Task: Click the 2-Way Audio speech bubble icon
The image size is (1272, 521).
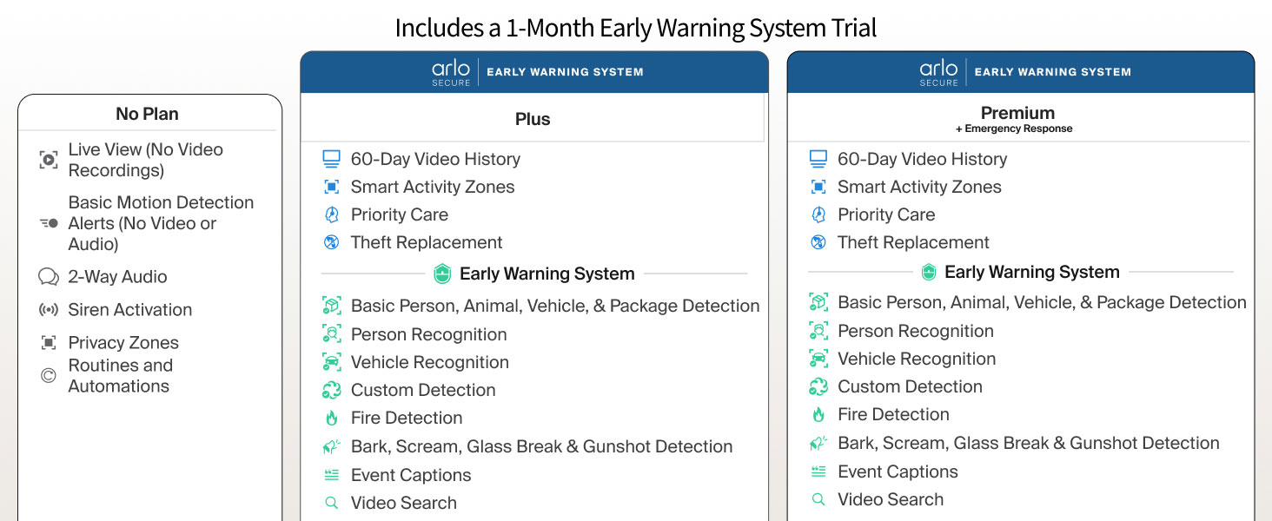Action: pos(49,277)
